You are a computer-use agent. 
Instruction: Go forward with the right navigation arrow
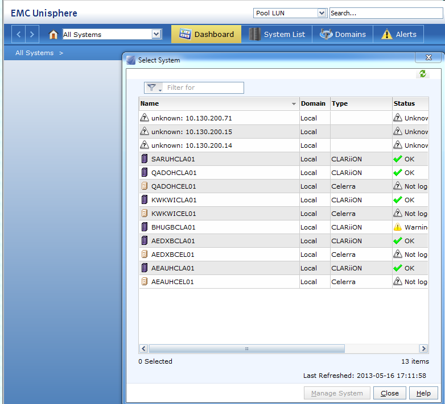point(32,34)
